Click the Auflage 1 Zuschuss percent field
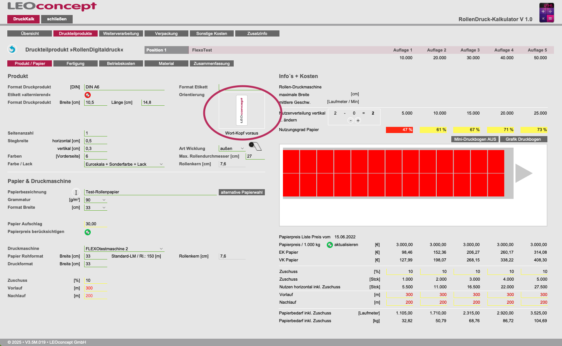Viewport: 562px width, 346px height. pyautogui.click(x=399, y=271)
